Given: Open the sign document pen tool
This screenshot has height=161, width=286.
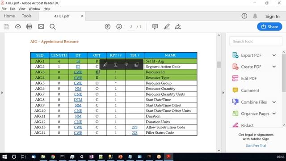Looking at the screenshot, I should [x=178, y=27].
